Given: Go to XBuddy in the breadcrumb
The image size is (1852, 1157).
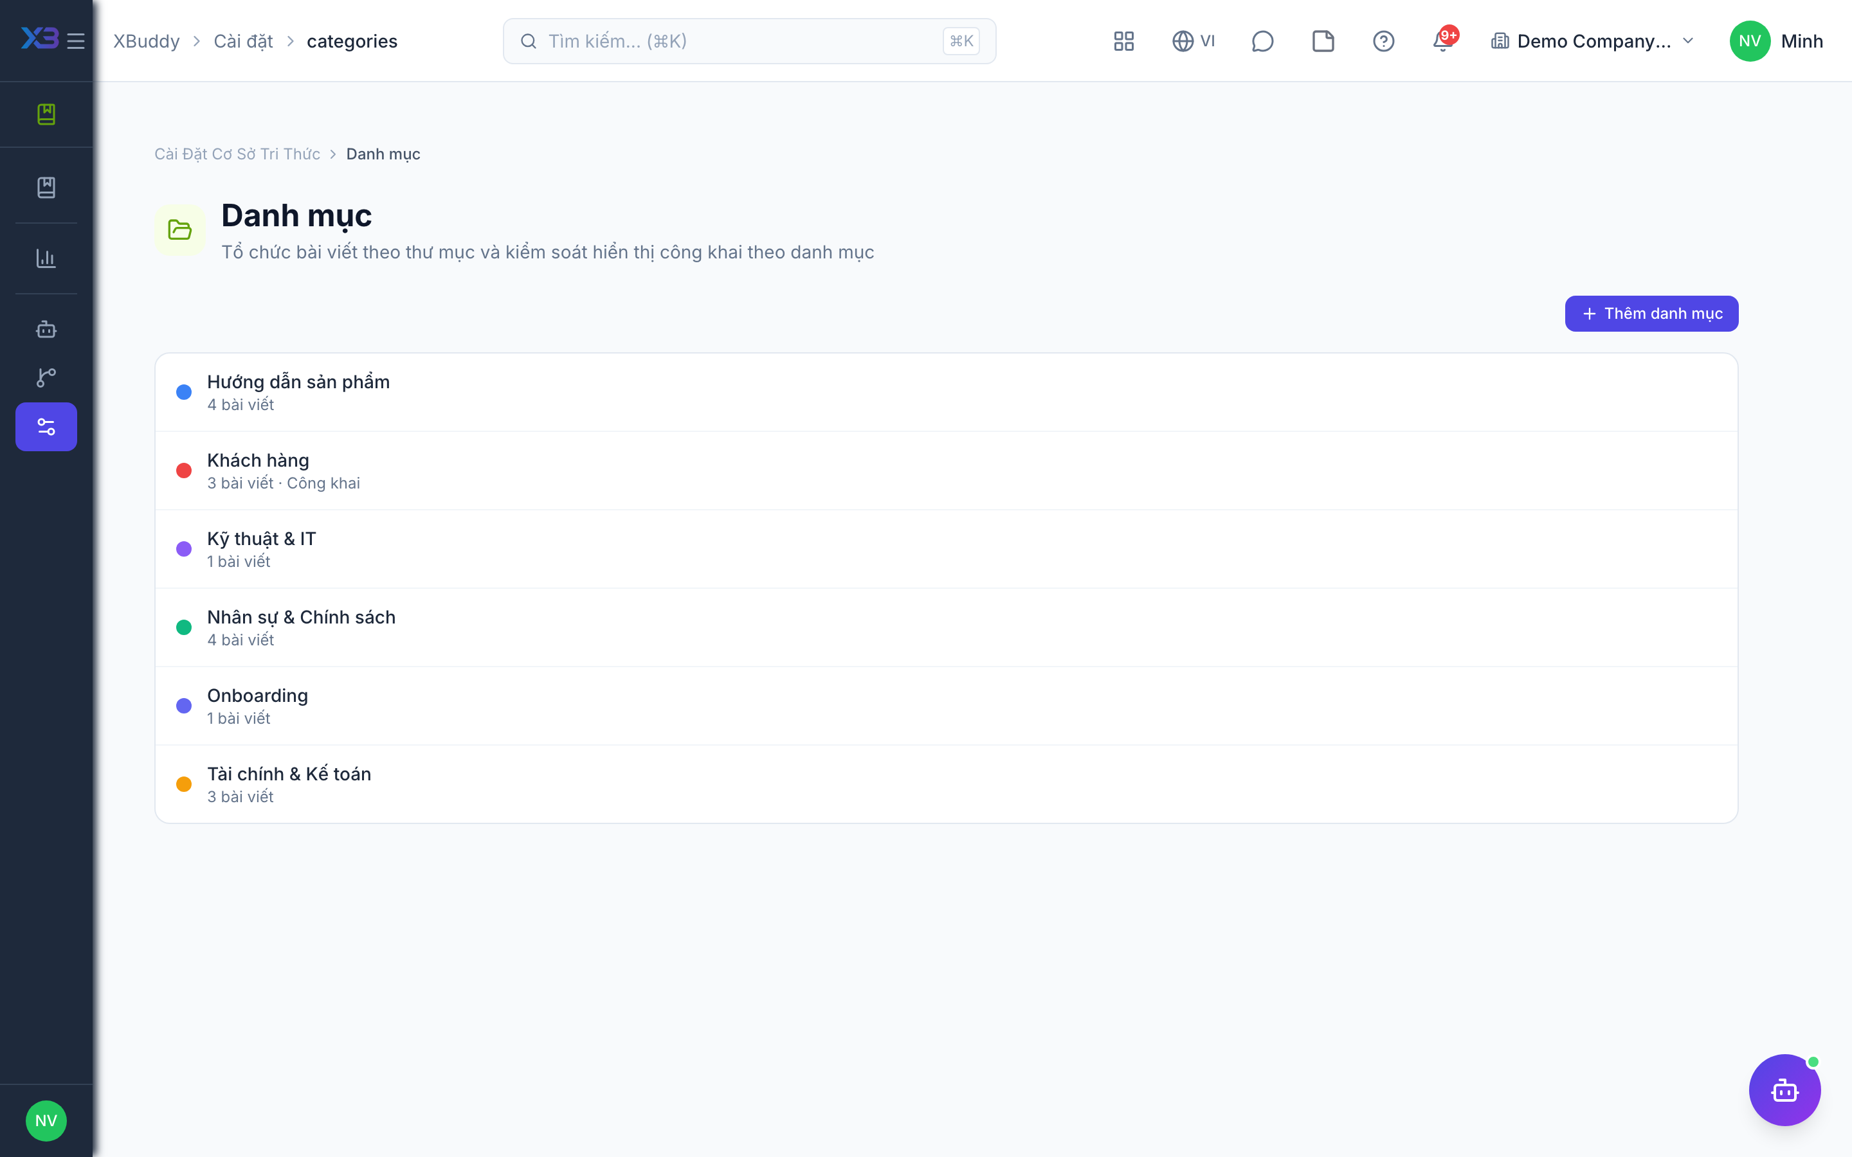Looking at the screenshot, I should pos(146,40).
